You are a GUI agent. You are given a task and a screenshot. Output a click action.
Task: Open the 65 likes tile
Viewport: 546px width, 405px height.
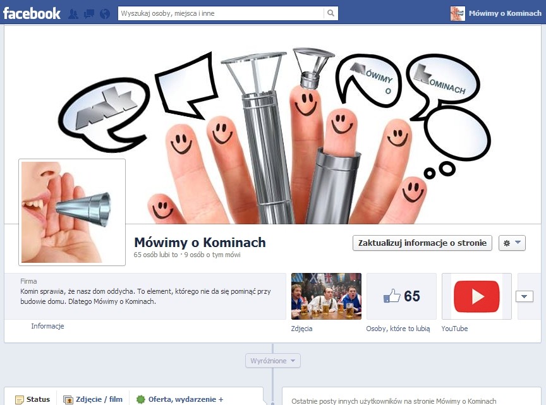point(401,296)
